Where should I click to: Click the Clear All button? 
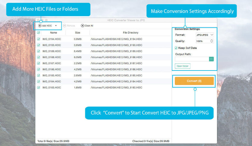[x=87, y=26]
